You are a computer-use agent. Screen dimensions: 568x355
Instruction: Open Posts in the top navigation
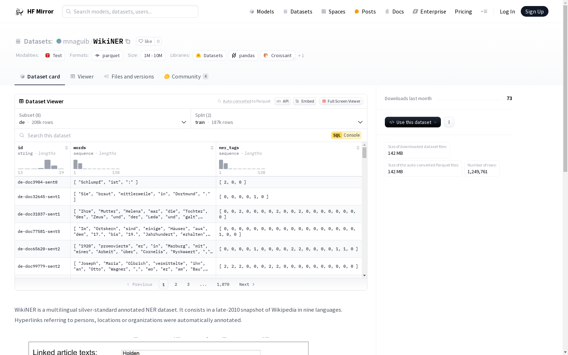(x=365, y=11)
